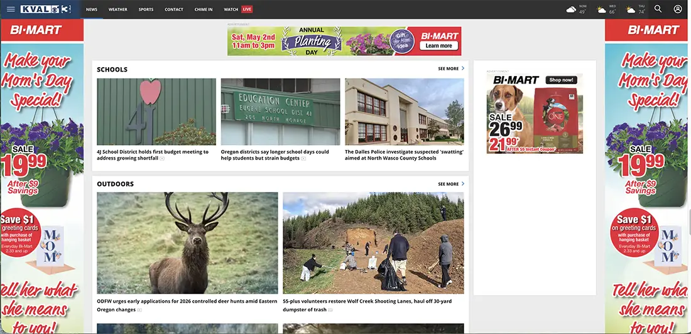Click See More in the Outdoors section
The width and height of the screenshot is (691, 334).
click(x=451, y=184)
